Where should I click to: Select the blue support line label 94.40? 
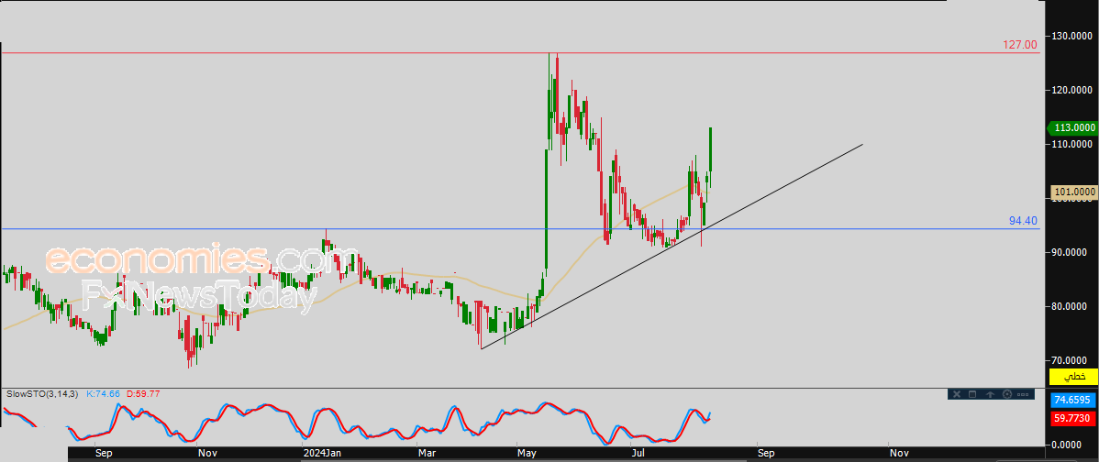pos(1023,221)
